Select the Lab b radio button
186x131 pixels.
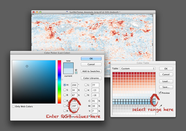[x=86, y=95]
